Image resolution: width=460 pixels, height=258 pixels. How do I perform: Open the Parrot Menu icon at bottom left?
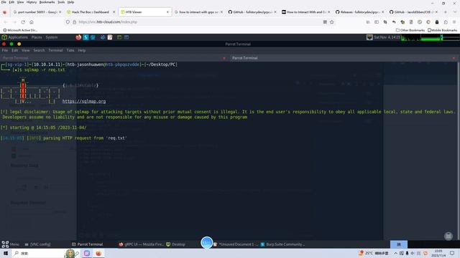pyautogui.click(x=5, y=244)
